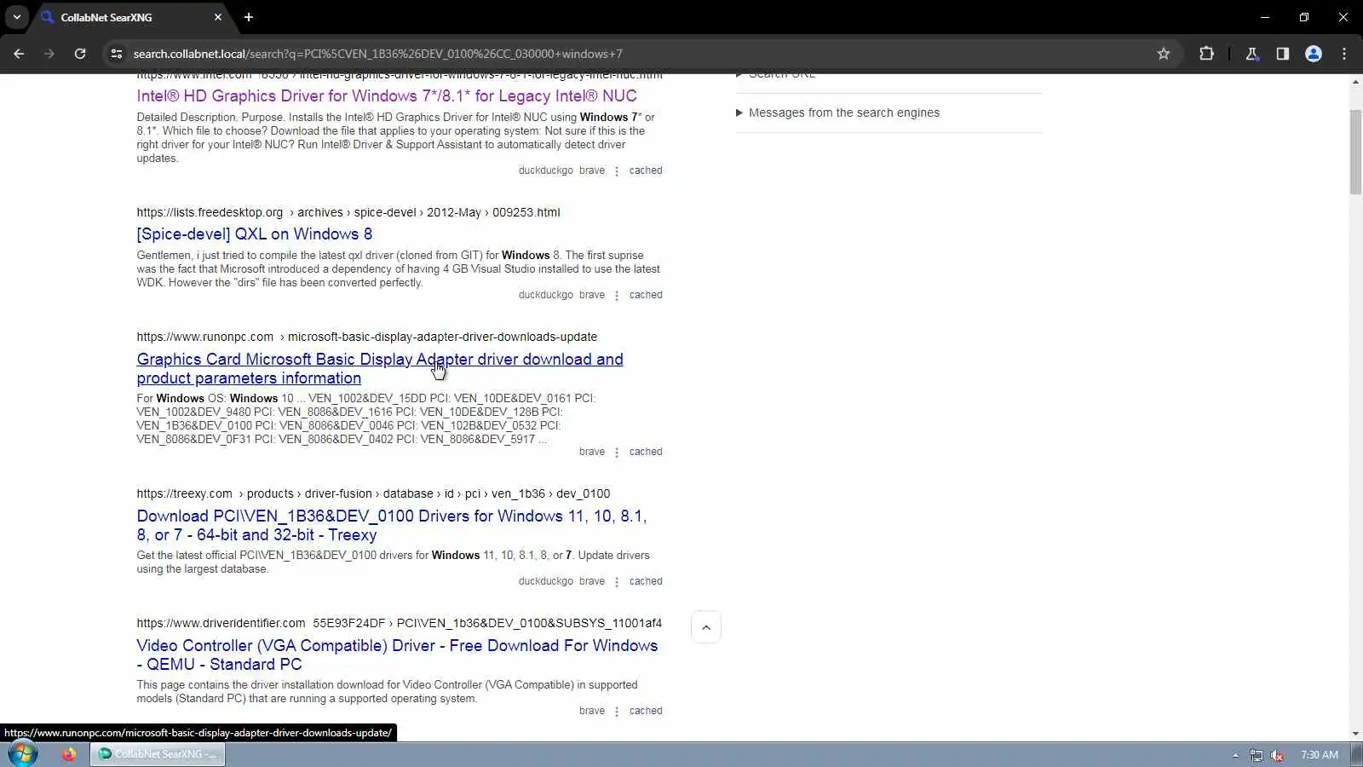Click cached link for runonpc result
The height and width of the screenshot is (767, 1363).
tap(646, 452)
